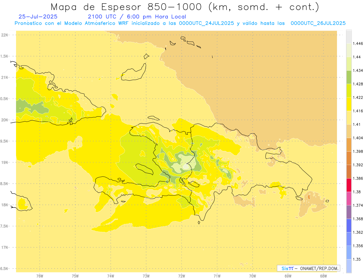Select the date text '25-Jul-2025'

click(38, 17)
